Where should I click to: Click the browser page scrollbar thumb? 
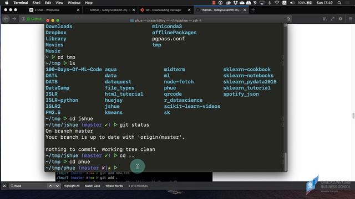pyautogui.click(x=353, y=116)
